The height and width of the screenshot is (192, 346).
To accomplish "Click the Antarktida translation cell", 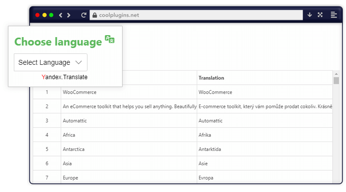I will point(264,149).
